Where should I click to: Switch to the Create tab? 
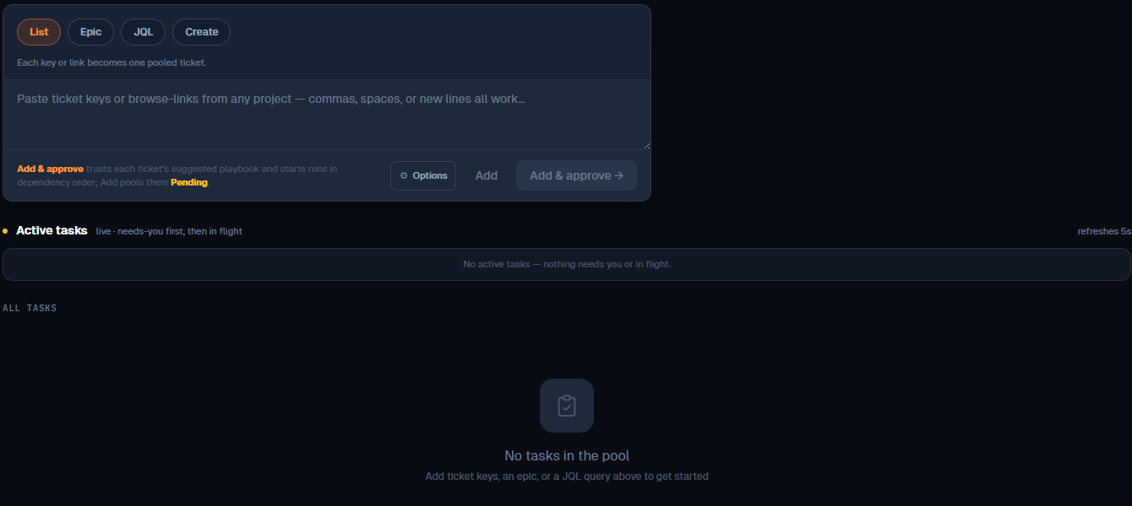point(201,32)
